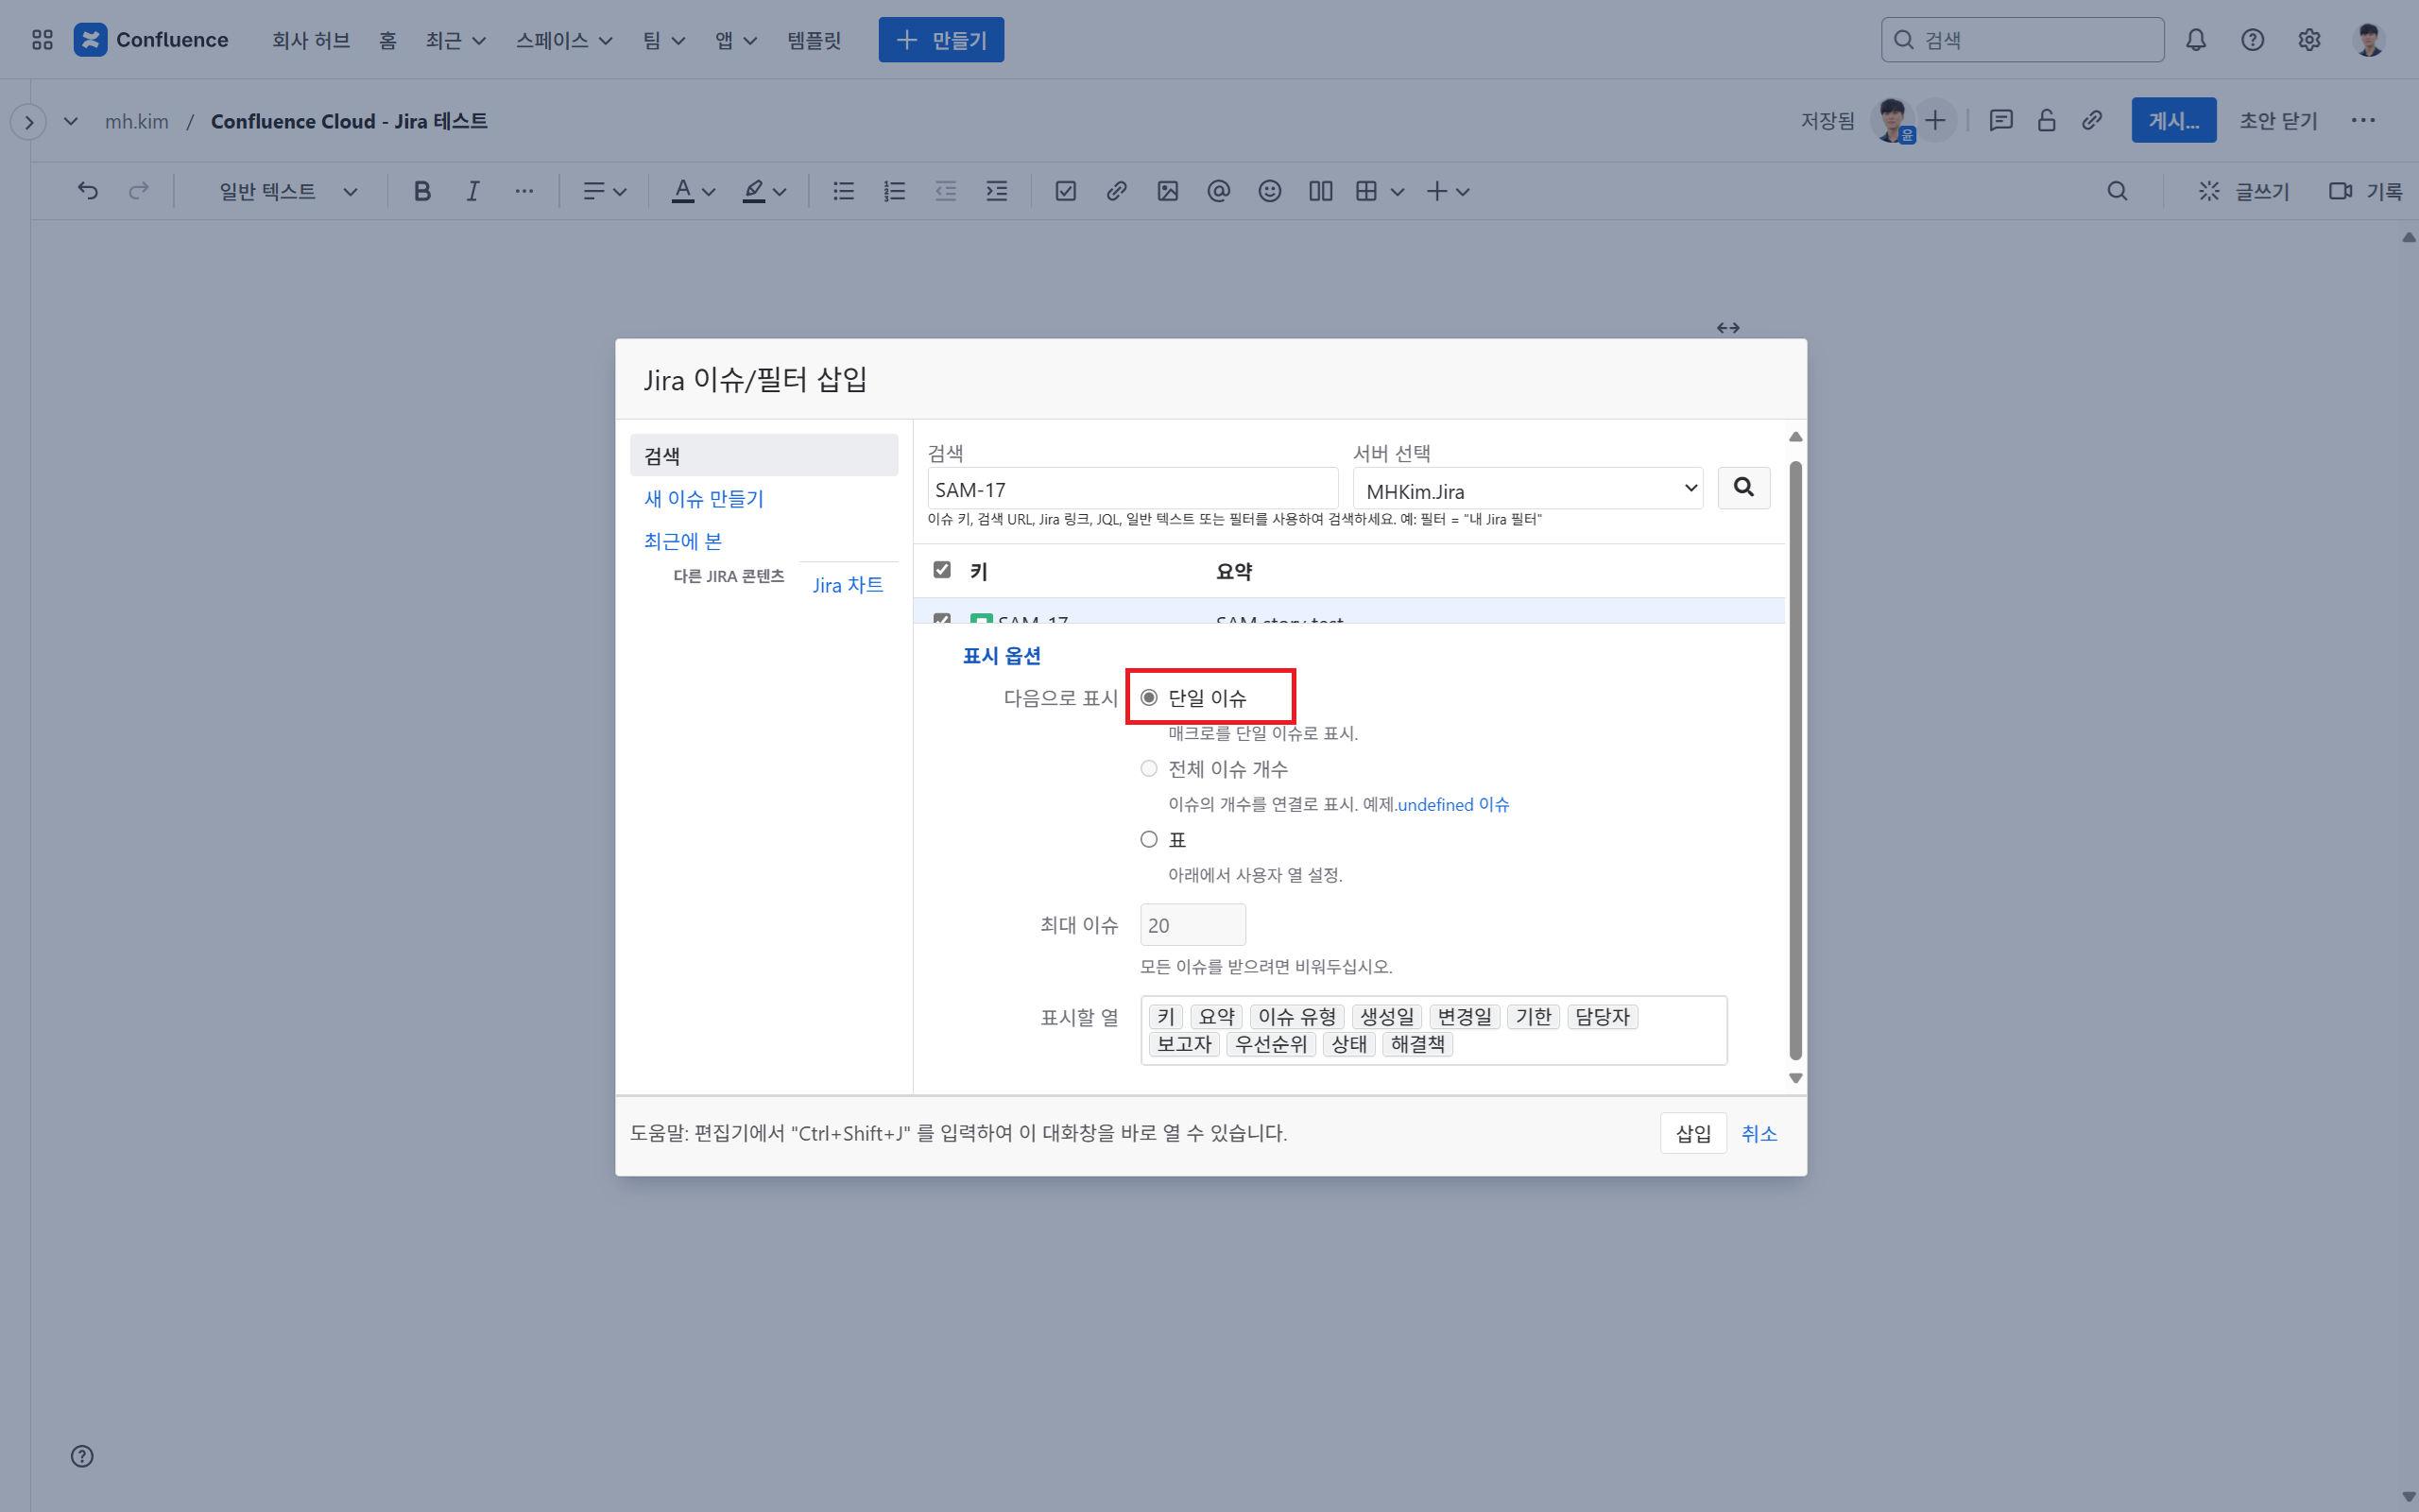This screenshot has width=2419, height=1512.
Task: Toggle italic formatting
Action: (472, 191)
